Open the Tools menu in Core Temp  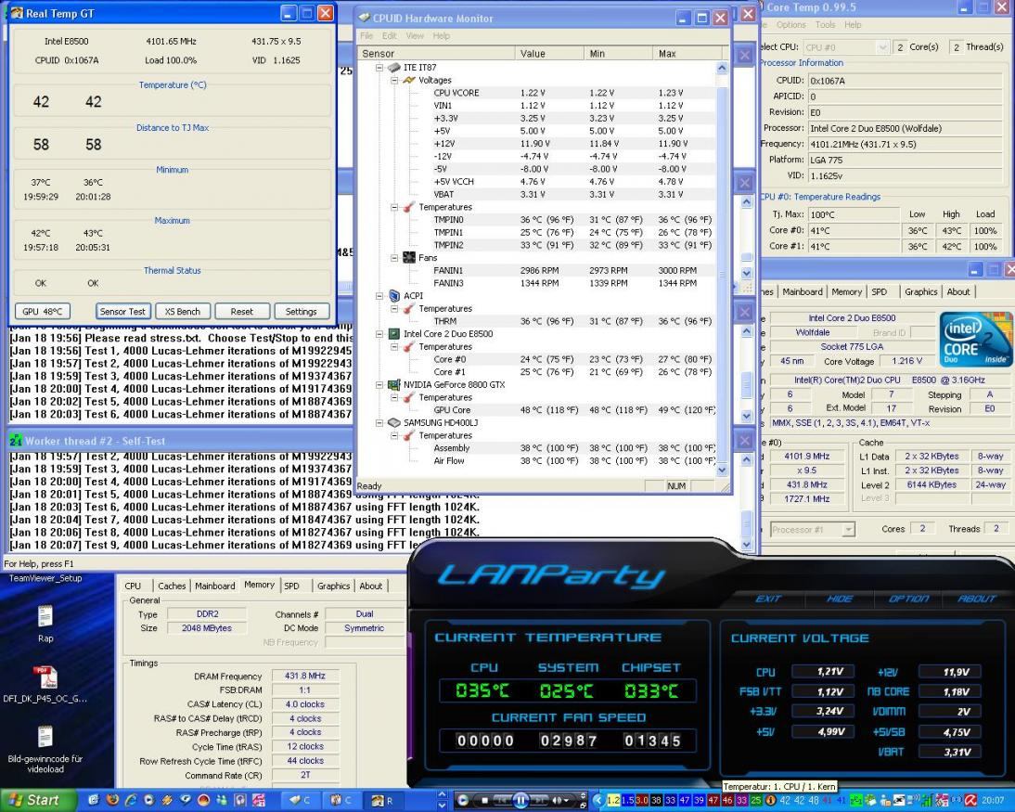coord(825,25)
